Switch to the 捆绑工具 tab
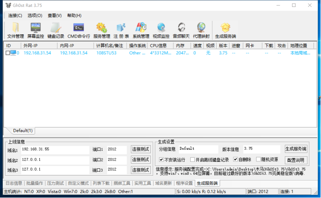Viewport: 321px width, 198px height. point(122,183)
